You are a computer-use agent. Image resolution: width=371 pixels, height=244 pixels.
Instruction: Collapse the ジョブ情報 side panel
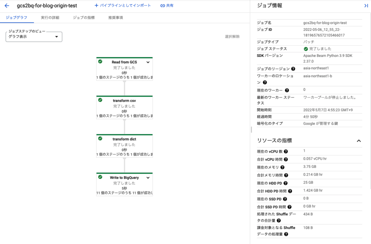coord(367,5)
